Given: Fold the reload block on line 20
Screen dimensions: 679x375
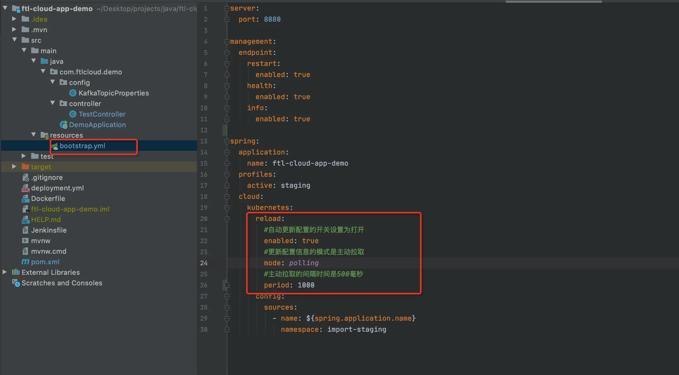Looking at the screenshot, I should (227, 219).
